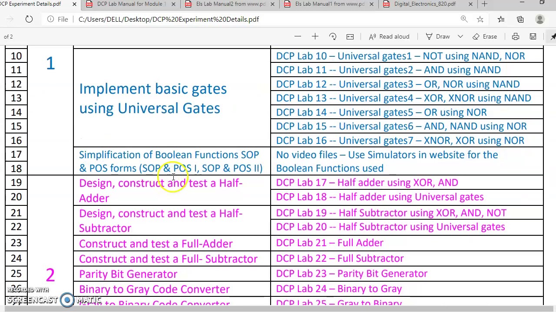
Task: Open the site information icon beside File
Action: coord(50,19)
